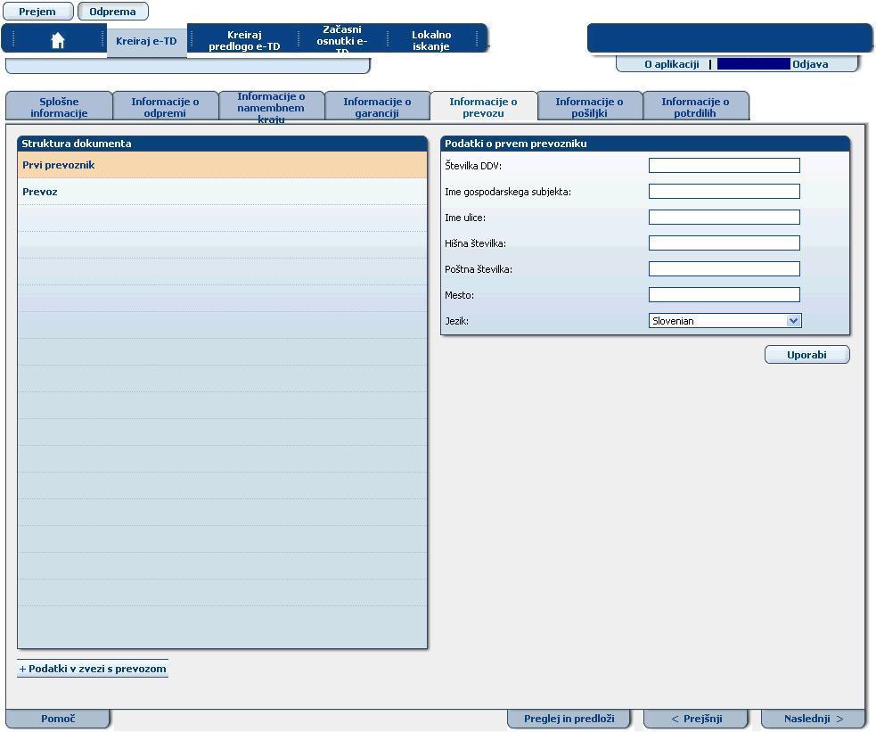The width and height of the screenshot is (876, 732).
Task: Click the Številka DDV input field
Action: coord(724,166)
